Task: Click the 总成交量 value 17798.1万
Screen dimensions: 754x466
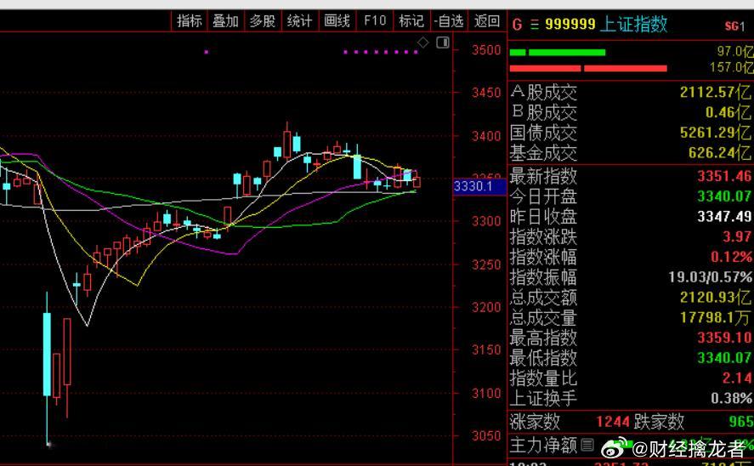Action: coord(715,317)
